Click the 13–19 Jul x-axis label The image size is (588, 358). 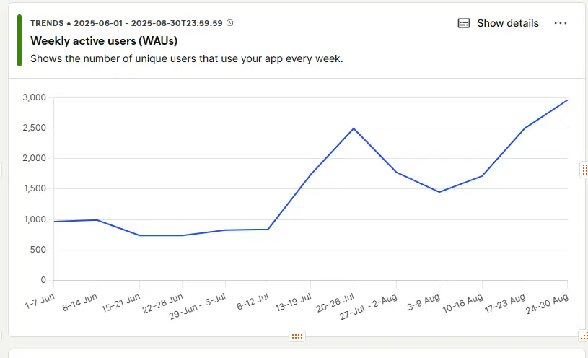(293, 302)
